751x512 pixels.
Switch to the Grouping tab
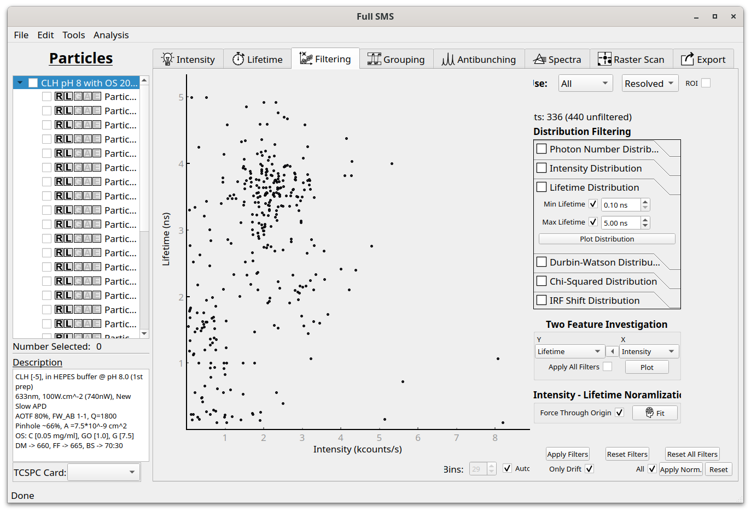(396, 59)
